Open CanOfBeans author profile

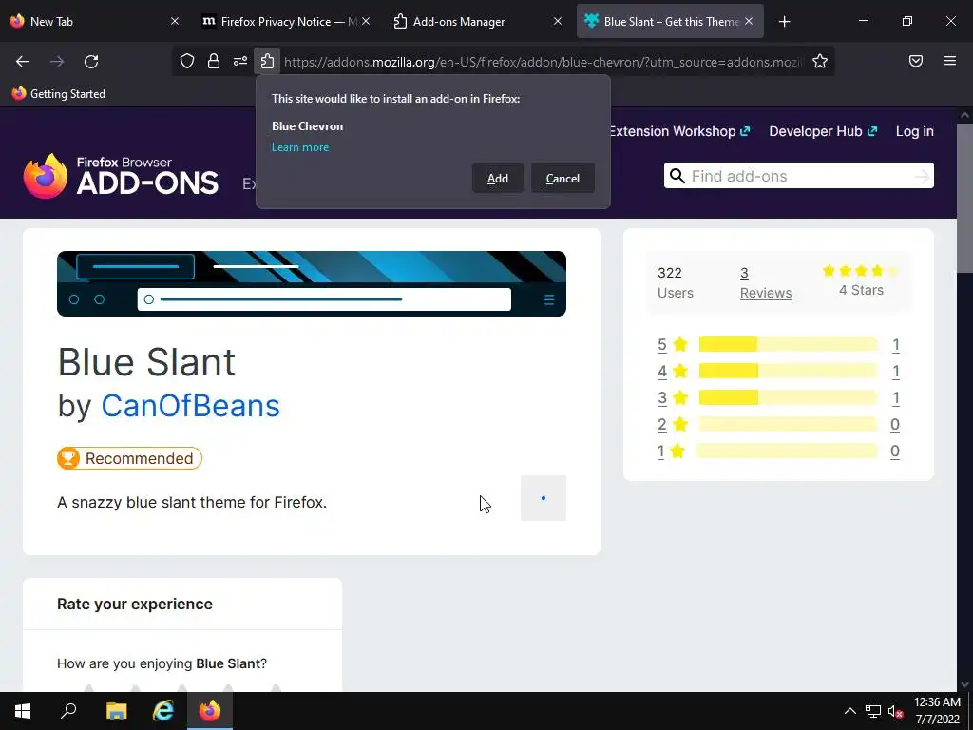[x=190, y=406]
